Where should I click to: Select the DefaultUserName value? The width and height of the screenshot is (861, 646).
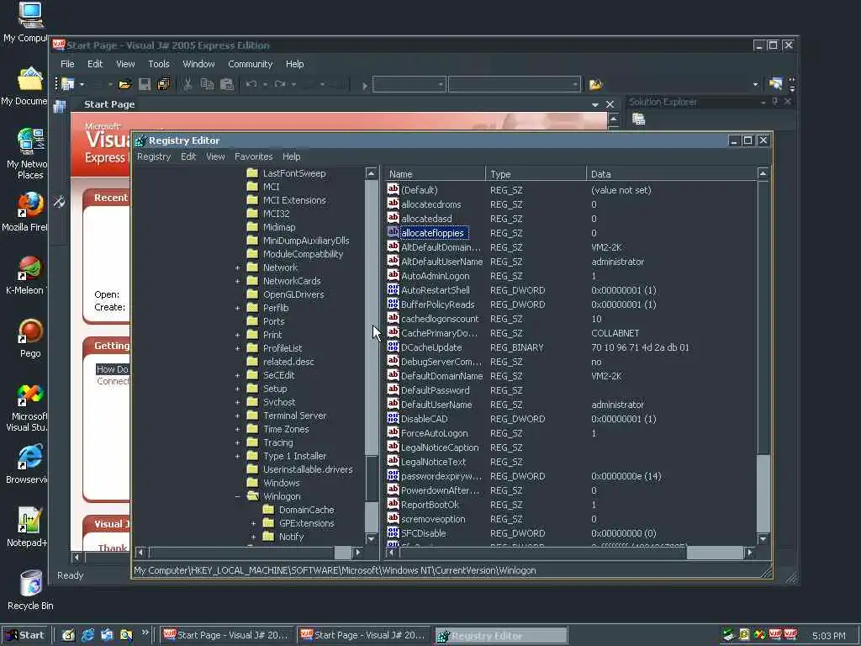click(x=436, y=405)
